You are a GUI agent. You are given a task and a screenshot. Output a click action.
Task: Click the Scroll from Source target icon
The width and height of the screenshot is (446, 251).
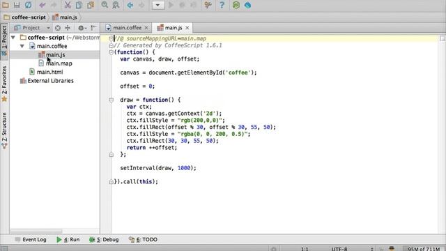(58, 28)
